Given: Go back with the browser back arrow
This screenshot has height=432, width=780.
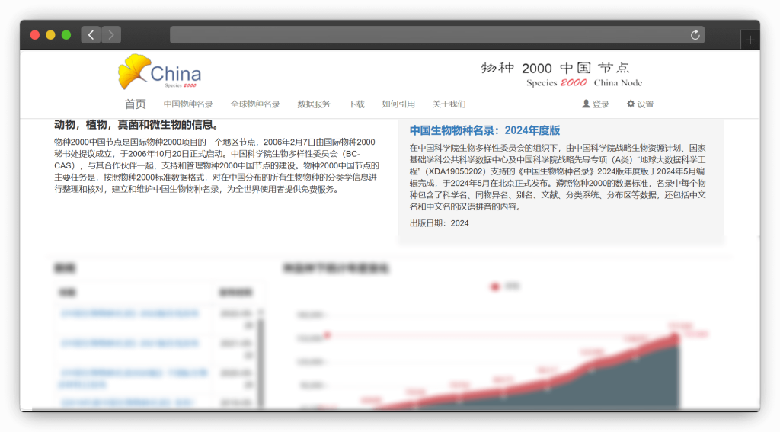Looking at the screenshot, I should tap(91, 35).
